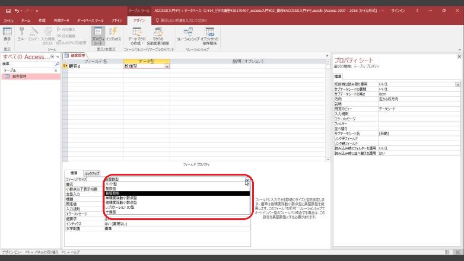Screen dimensions: 464x261
Task: Choose highlighted 長整数型 in field size list
Action: [x=177, y=193]
